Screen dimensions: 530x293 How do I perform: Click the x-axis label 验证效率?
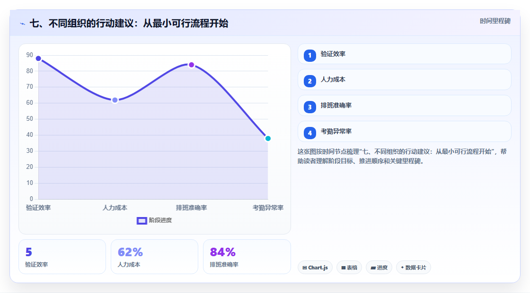coord(38,208)
